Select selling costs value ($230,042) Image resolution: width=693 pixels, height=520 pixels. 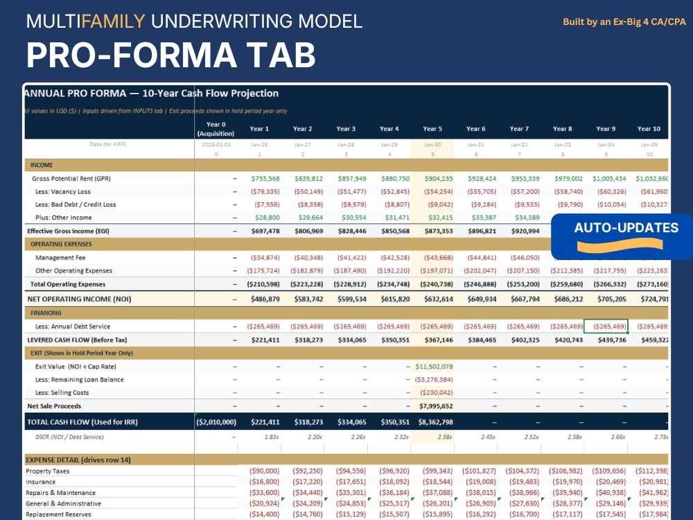click(x=437, y=392)
